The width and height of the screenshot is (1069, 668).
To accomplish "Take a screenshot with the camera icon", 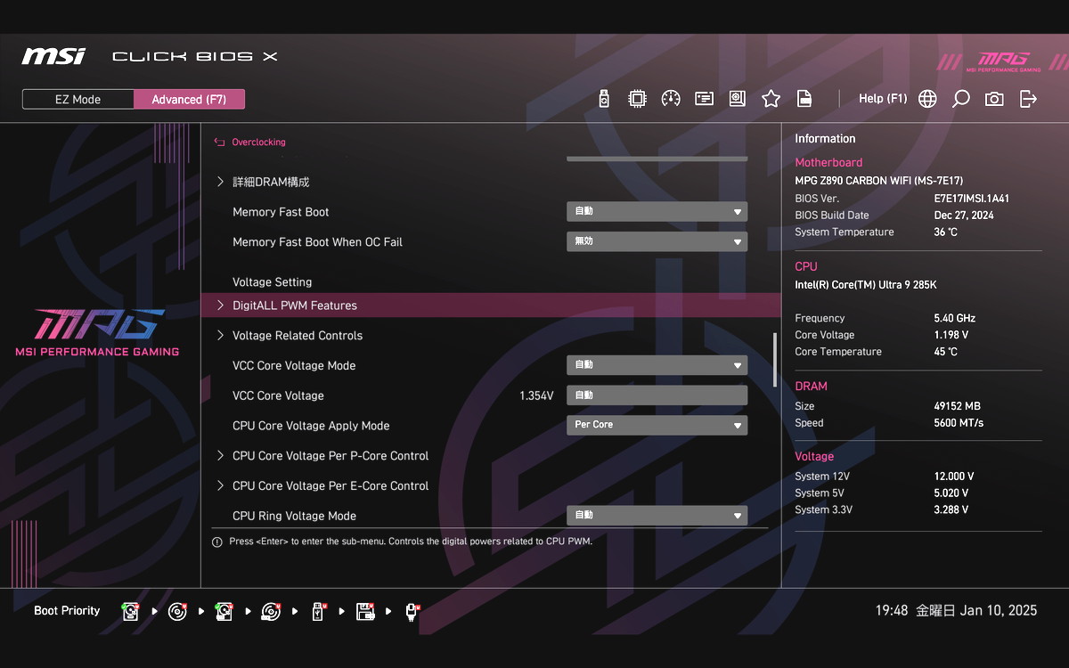I will pyautogui.click(x=994, y=99).
